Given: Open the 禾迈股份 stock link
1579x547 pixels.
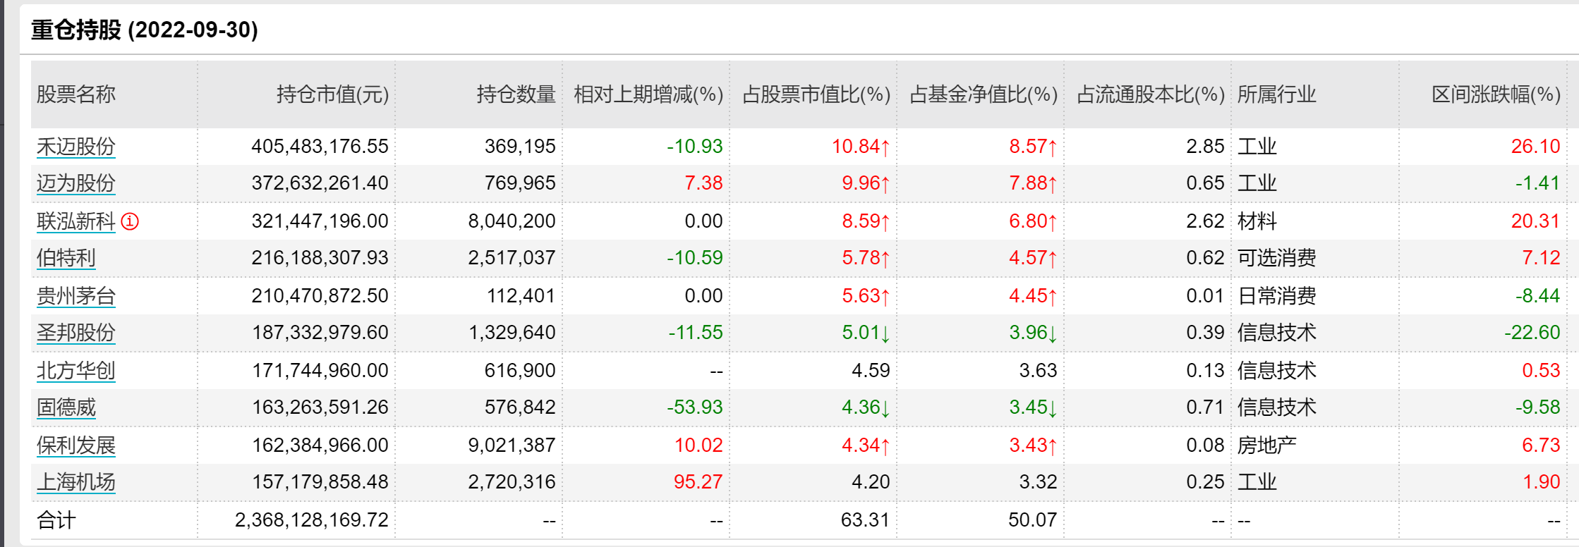Looking at the screenshot, I should click(75, 147).
